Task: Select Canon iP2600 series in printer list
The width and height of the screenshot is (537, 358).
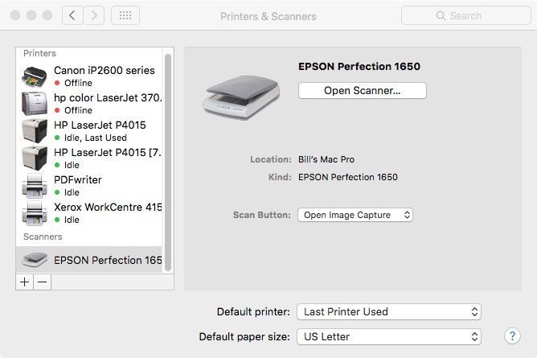Action: pos(105,70)
